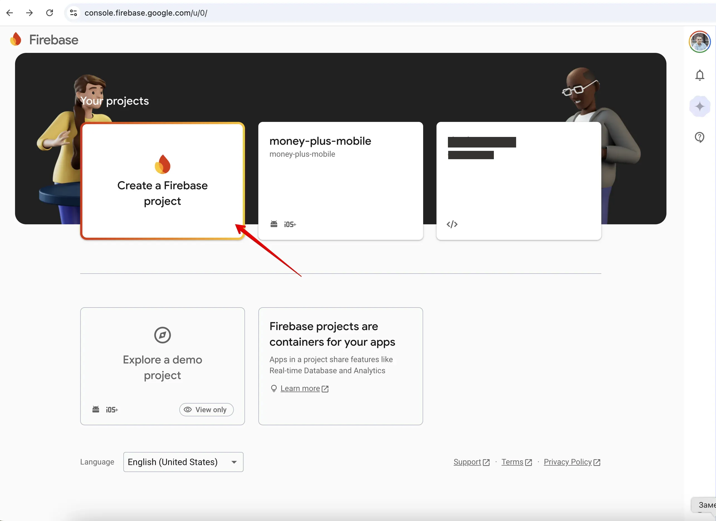Screen dimensions: 716x521
Task: Click the Firebase flame logo
Action: click(16, 40)
